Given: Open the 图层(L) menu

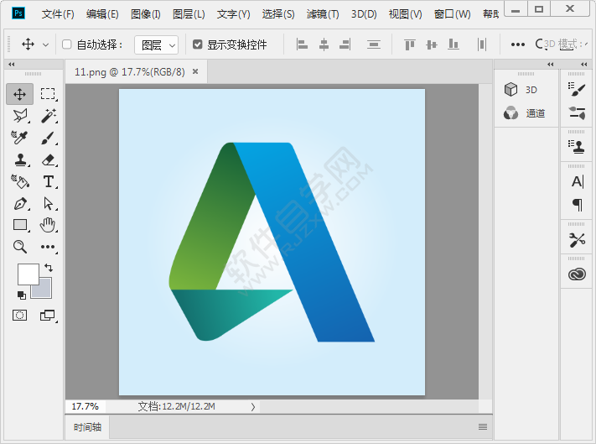Looking at the screenshot, I should point(189,14).
